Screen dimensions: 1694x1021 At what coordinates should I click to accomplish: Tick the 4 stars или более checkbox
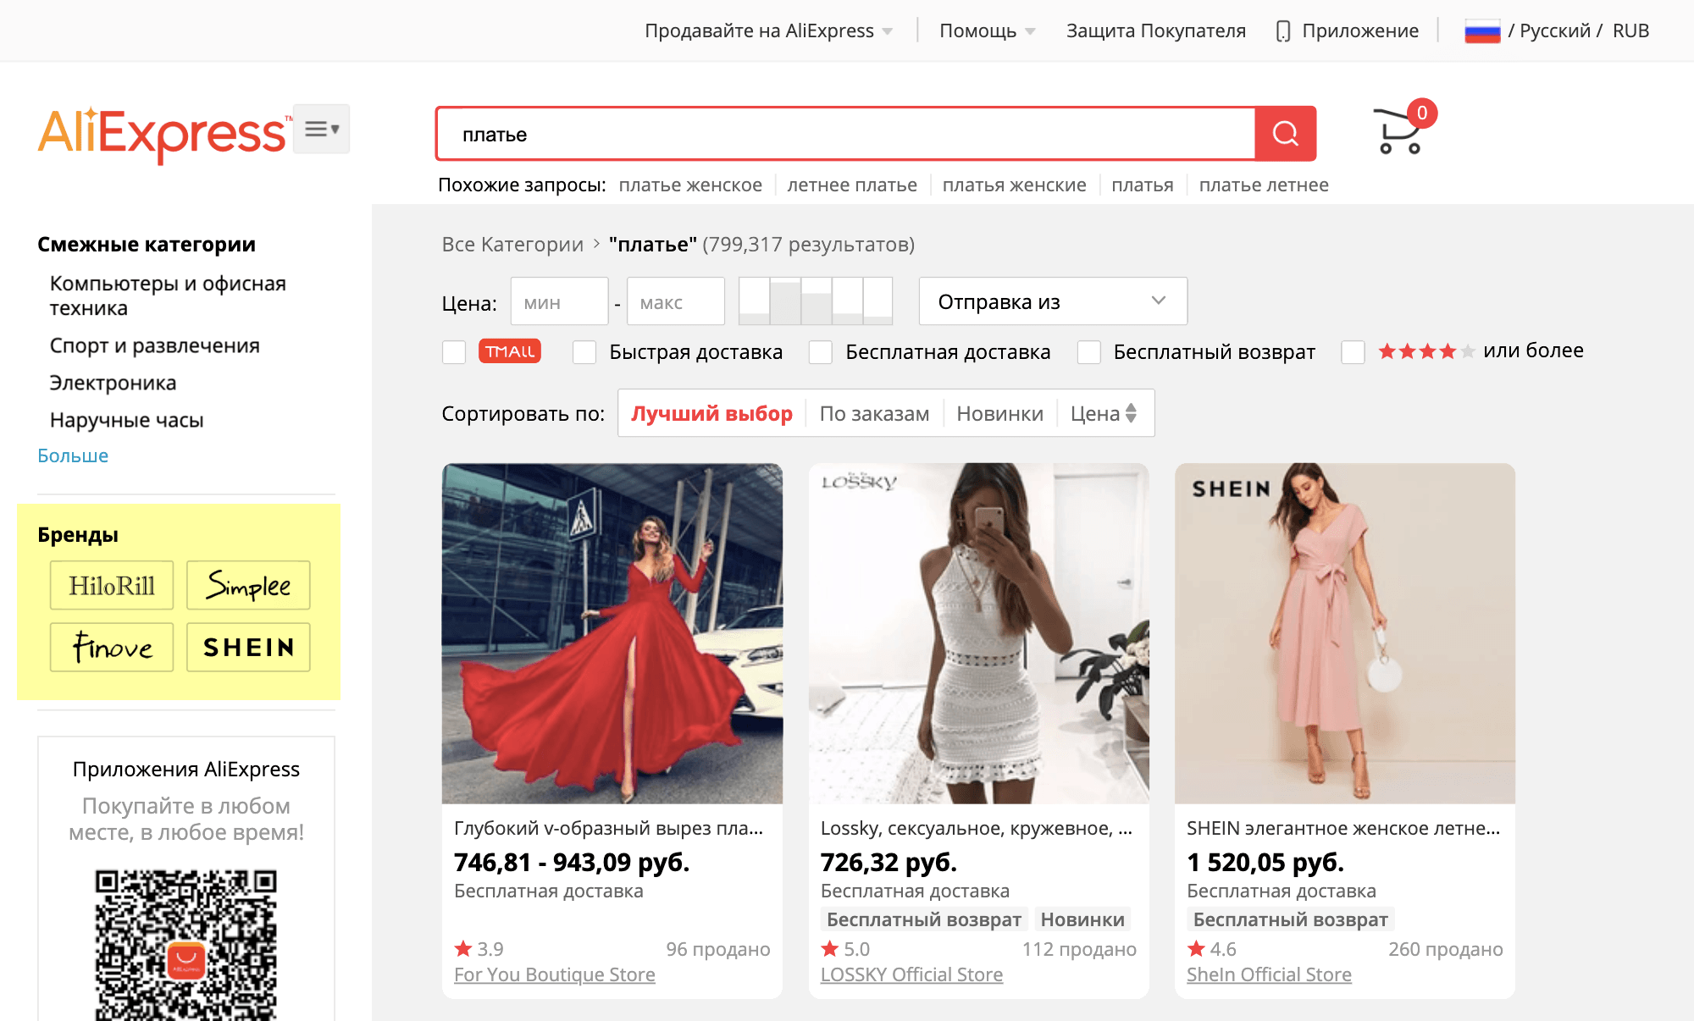(x=1354, y=352)
